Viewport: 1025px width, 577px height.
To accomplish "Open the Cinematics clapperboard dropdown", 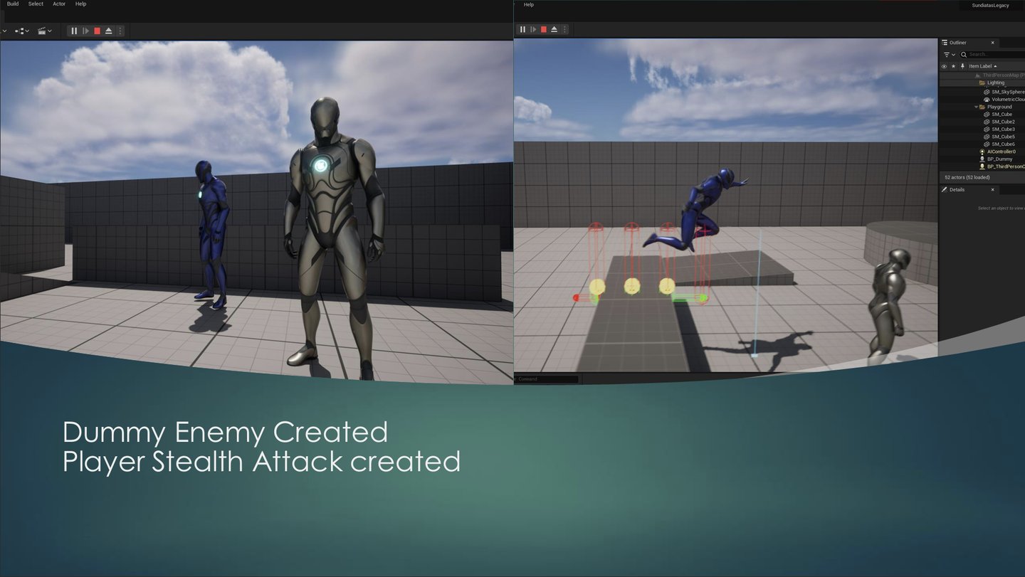I will click(44, 31).
